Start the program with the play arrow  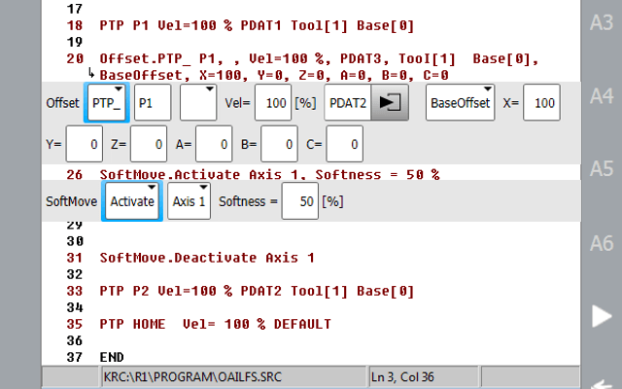point(602,316)
